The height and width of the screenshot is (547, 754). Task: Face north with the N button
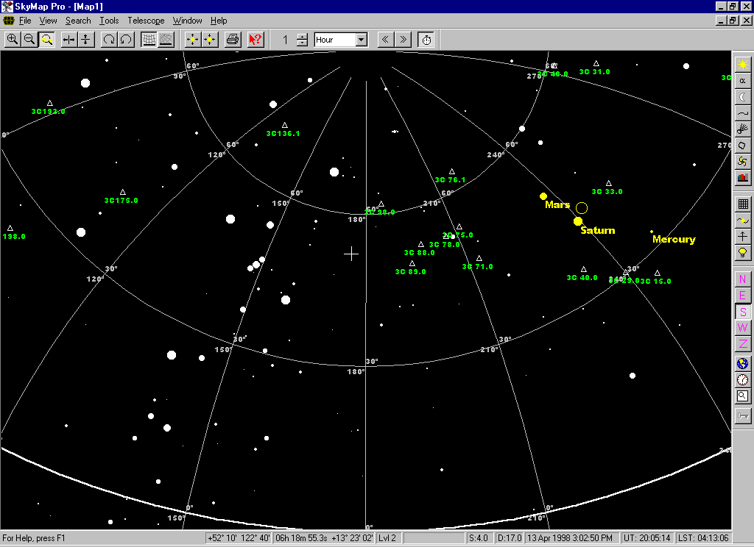(x=742, y=279)
